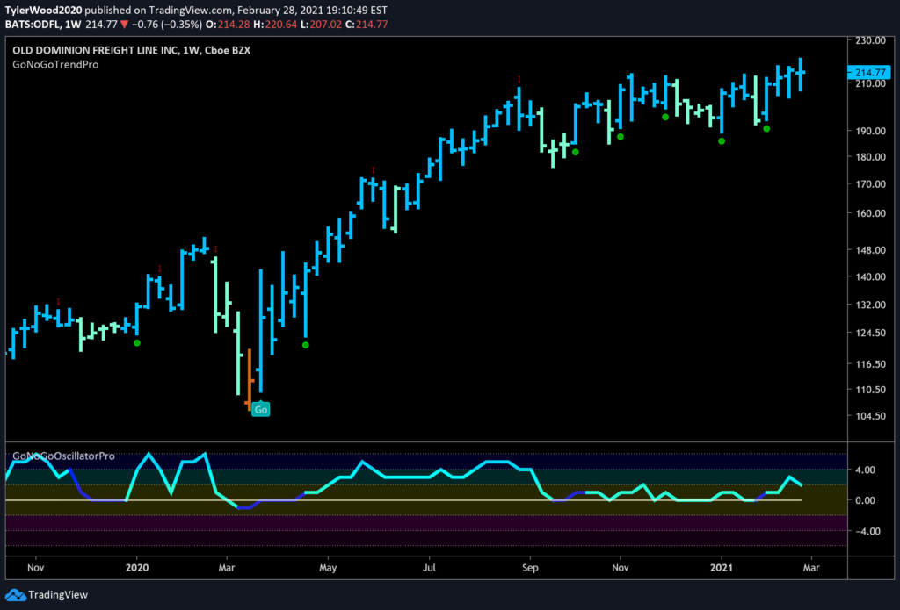The height and width of the screenshot is (610, 900).
Task: Click the GoNoGoTrendPro indicator label
Action: (55, 65)
